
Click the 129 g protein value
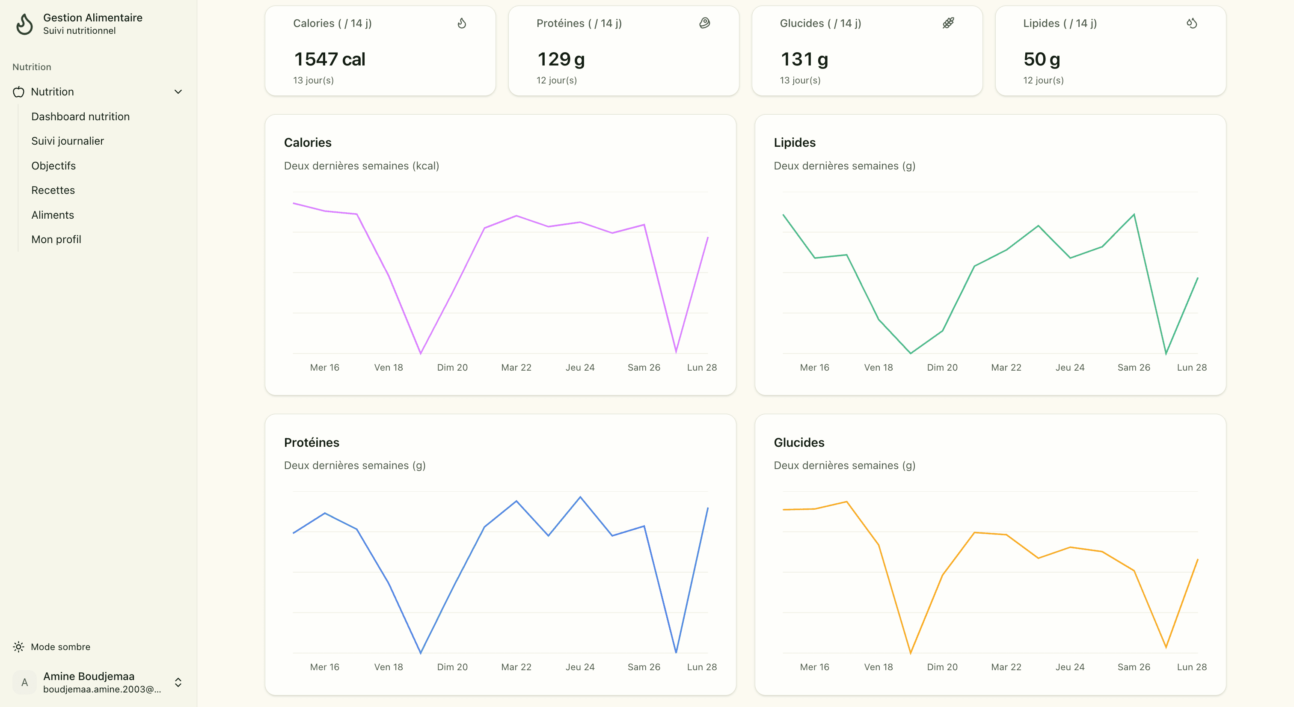[x=561, y=59]
